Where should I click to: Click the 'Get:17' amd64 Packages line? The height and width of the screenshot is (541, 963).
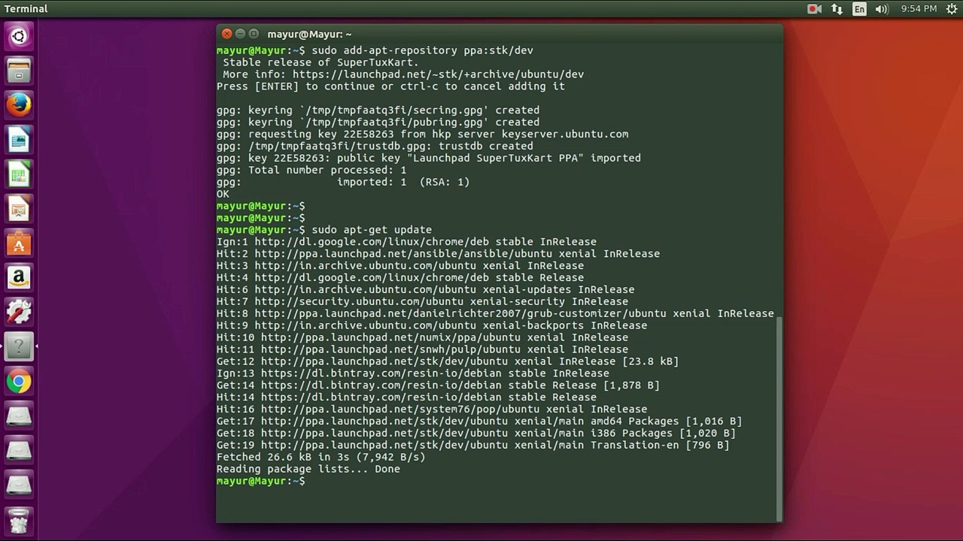[x=479, y=422]
